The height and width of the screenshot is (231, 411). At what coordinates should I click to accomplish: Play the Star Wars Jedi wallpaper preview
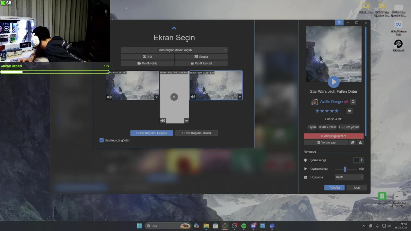coord(334,82)
